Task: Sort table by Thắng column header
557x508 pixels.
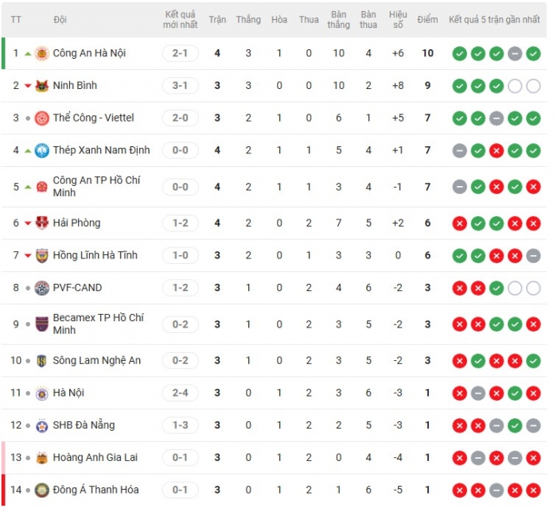Action: click(x=248, y=20)
